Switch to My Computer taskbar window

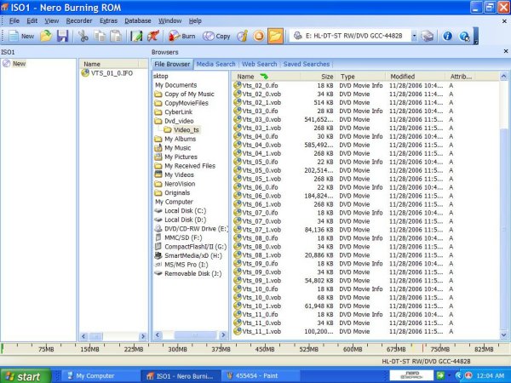pos(99,376)
